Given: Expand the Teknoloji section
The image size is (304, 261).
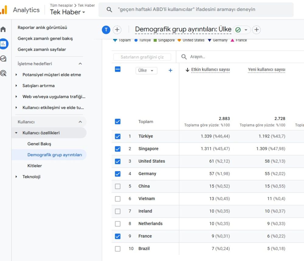Looking at the screenshot, I should tap(31, 177).
